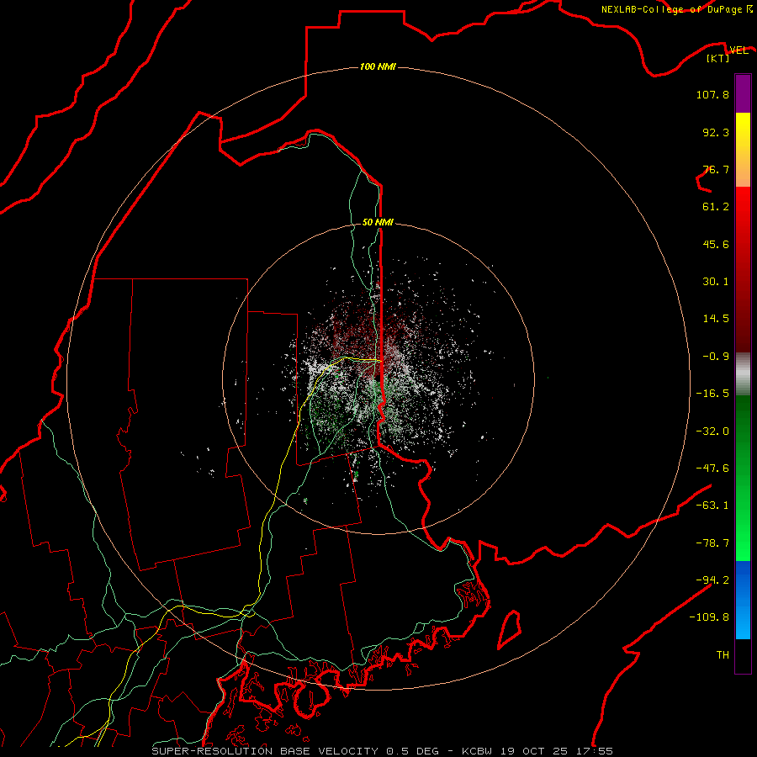This screenshot has width=757, height=757.
Task: Click the -63.1 velocity scale value
Action: tap(712, 506)
